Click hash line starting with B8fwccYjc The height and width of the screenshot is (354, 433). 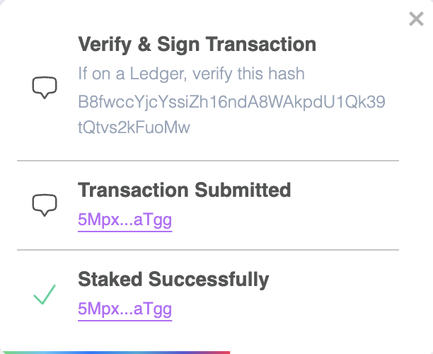click(231, 102)
